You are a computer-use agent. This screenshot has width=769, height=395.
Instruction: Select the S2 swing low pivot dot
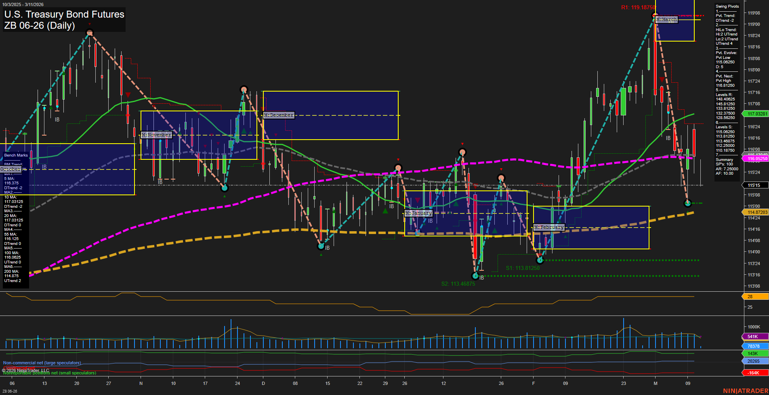(x=475, y=276)
